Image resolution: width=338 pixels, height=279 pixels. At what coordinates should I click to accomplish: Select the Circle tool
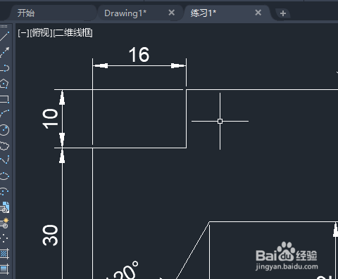[5, 130]
